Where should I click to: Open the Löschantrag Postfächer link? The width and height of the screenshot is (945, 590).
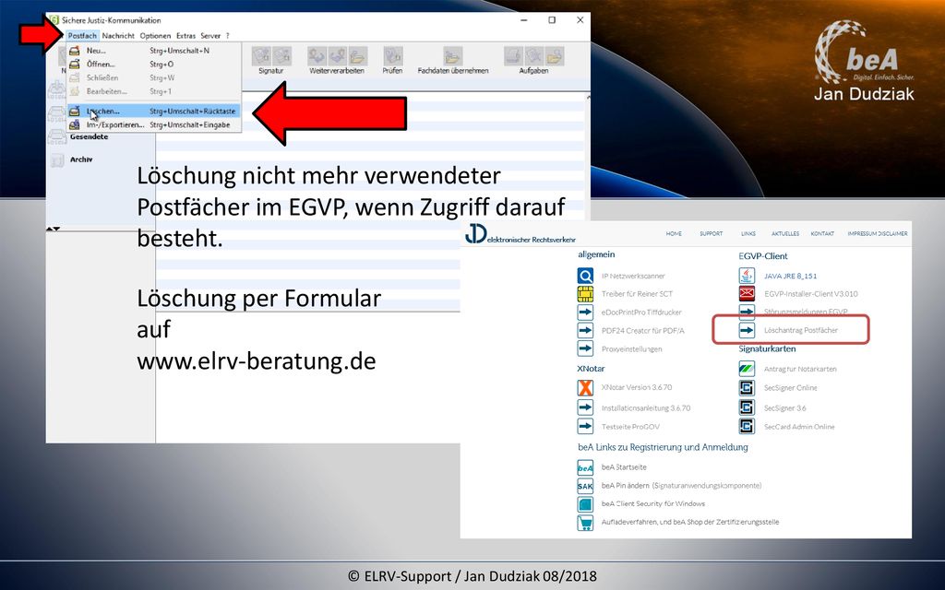[x=801, y=330]
